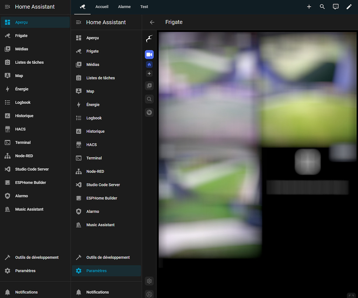The image size is (358, 298).
Task: Add a camera group with plus icon in Frigate sidebar
Action: point(149,74)
